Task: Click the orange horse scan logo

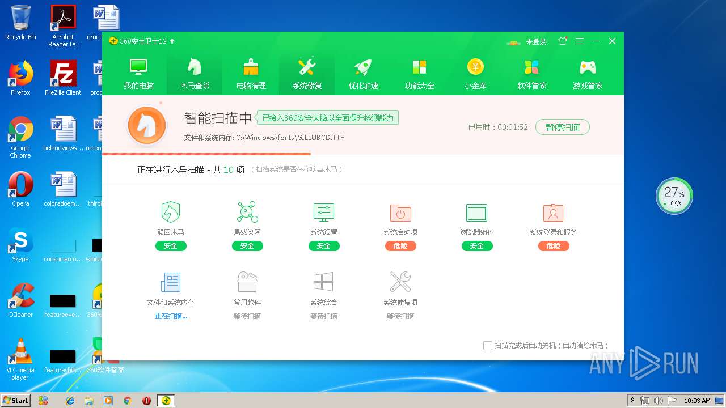Action: coord(147,125)
